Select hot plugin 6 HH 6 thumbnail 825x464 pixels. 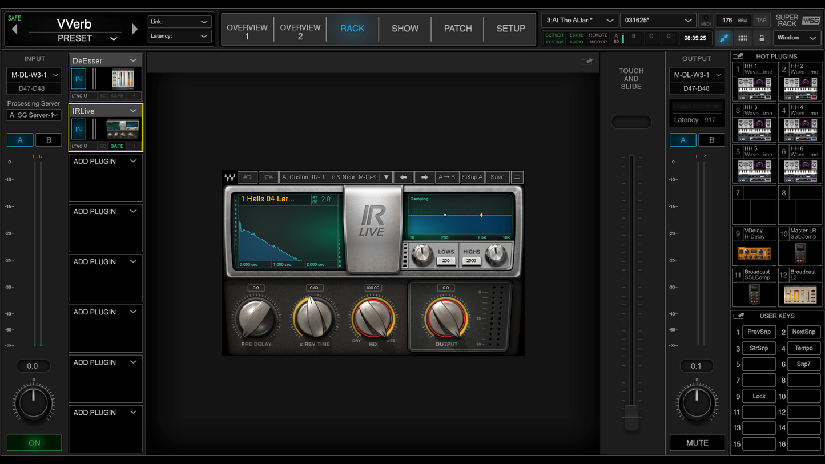[800, 170]
